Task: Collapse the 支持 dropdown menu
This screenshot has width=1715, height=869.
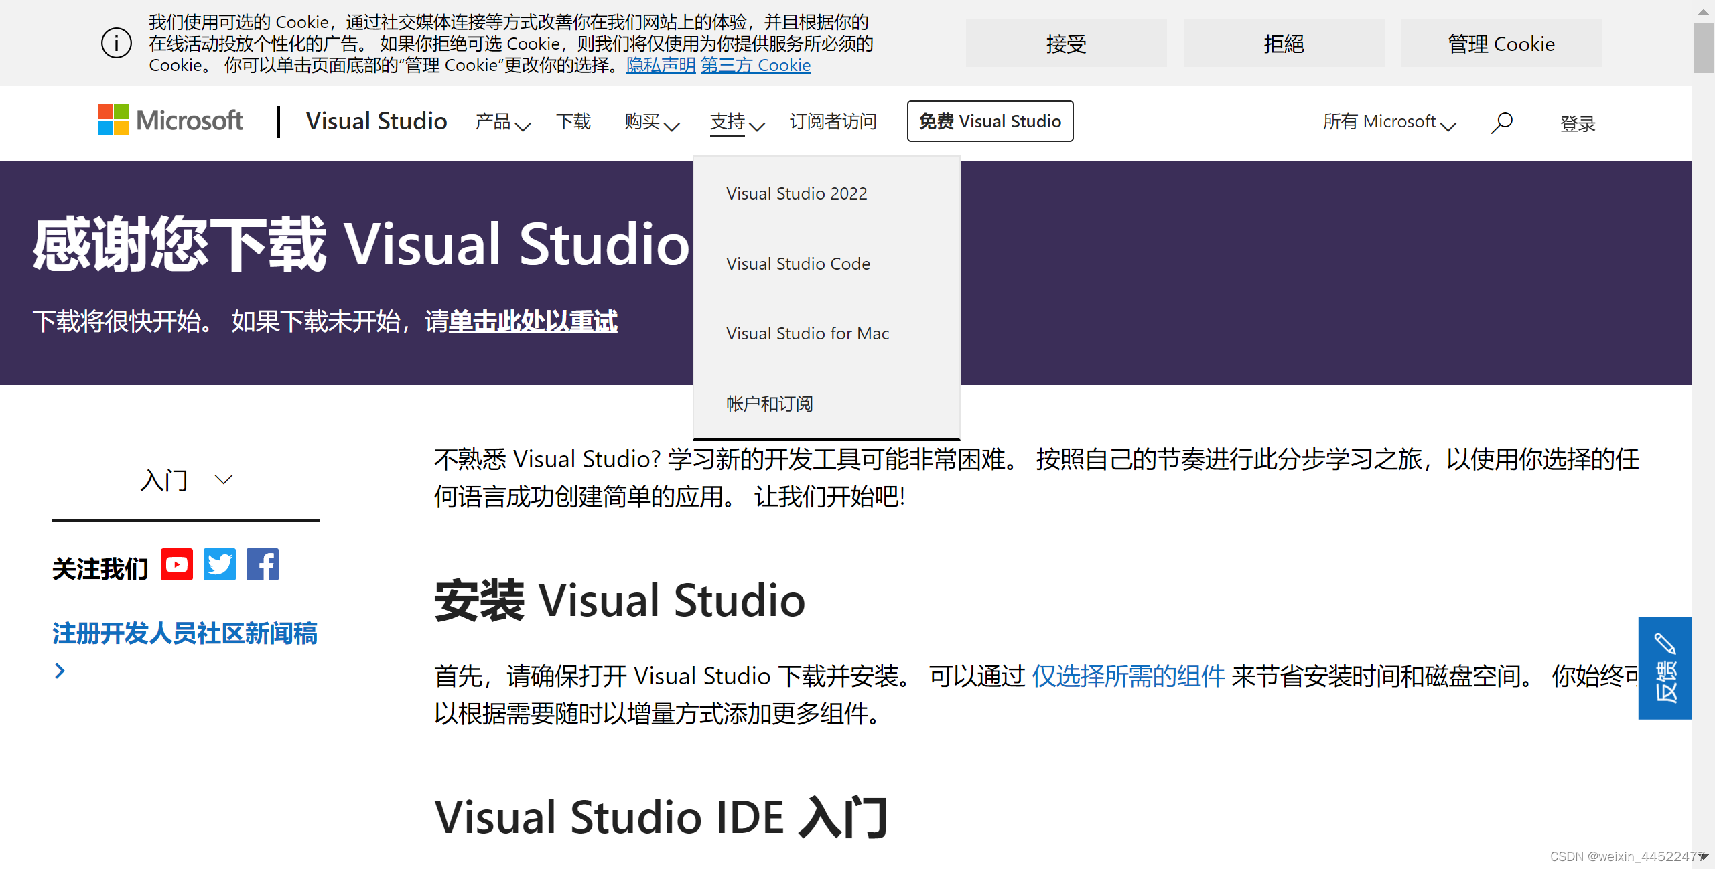Action: click(735, 122)
